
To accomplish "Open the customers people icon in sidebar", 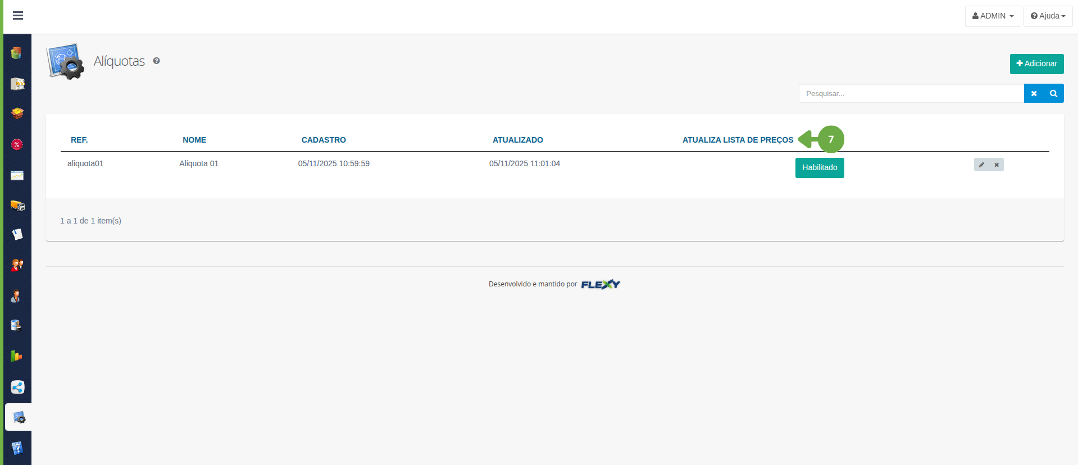I will [x=17, y=265].
